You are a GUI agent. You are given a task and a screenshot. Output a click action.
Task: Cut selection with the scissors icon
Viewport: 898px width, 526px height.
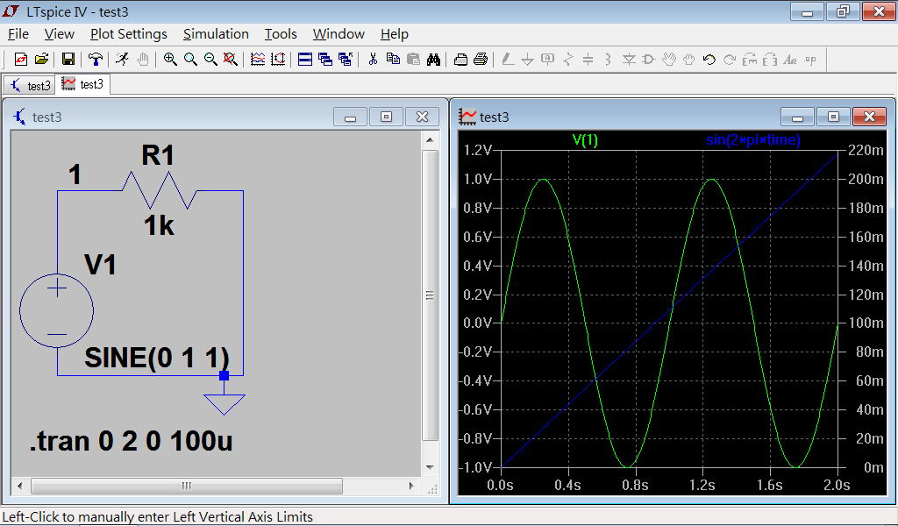373,59
